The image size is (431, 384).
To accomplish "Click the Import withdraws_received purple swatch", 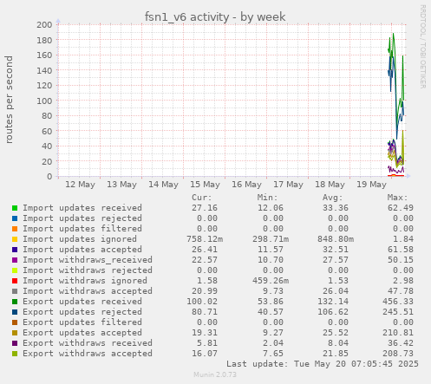I will coord(15,260).
